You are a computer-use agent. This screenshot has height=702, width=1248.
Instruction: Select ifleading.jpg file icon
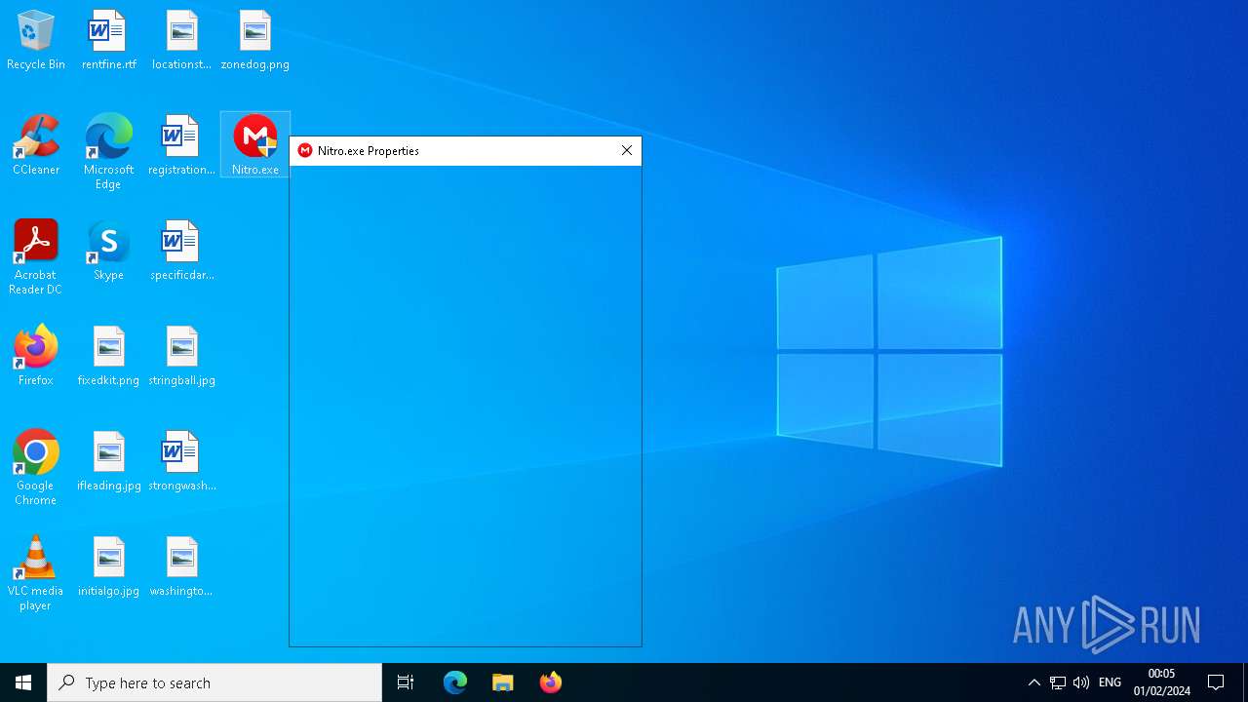[x=109, y=461]
